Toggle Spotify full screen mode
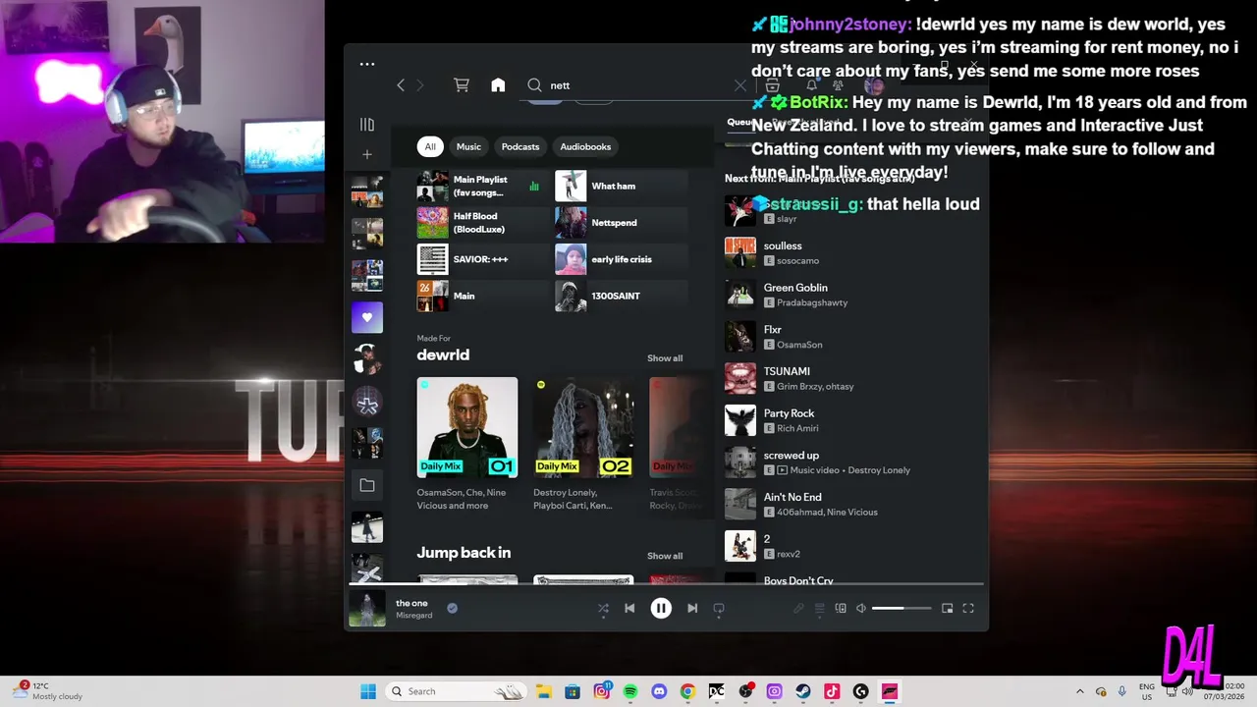Image resolution: width=1257 pixels, height=707 pixels. coord(968,609)
